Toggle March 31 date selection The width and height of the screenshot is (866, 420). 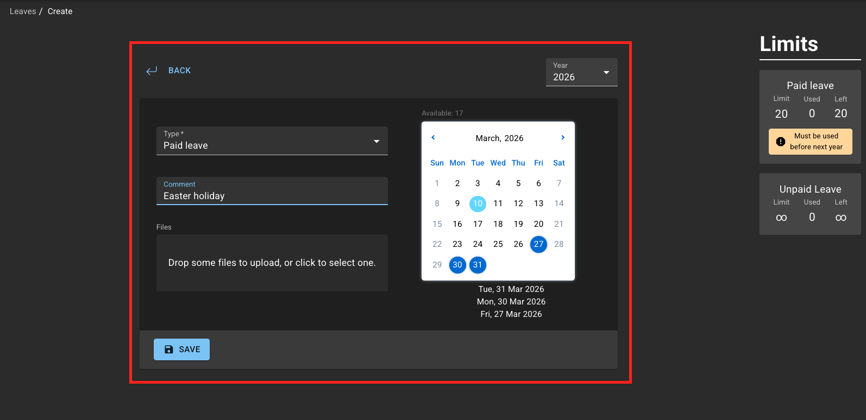478,265
